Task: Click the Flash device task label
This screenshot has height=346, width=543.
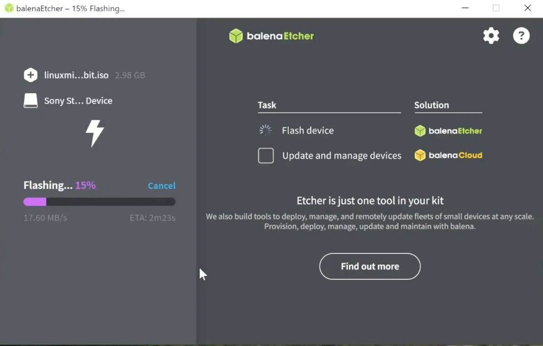Action: tap(308, 130)
